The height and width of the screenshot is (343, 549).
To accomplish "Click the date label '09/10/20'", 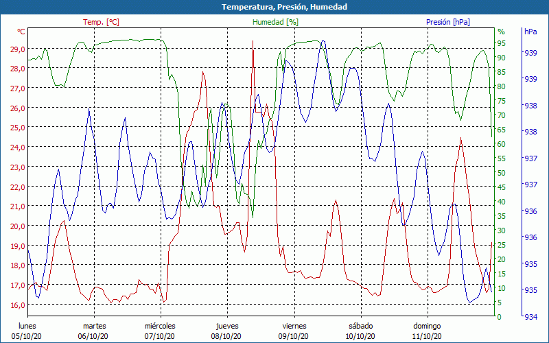I will click(x=294, y=336).
